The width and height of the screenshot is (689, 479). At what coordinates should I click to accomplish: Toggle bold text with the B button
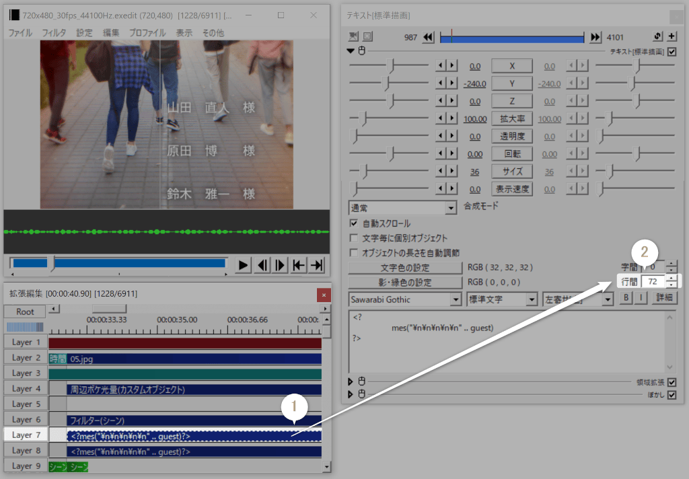tap(626, 299)
